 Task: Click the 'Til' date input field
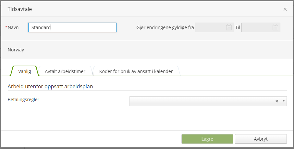coord(261,27)
